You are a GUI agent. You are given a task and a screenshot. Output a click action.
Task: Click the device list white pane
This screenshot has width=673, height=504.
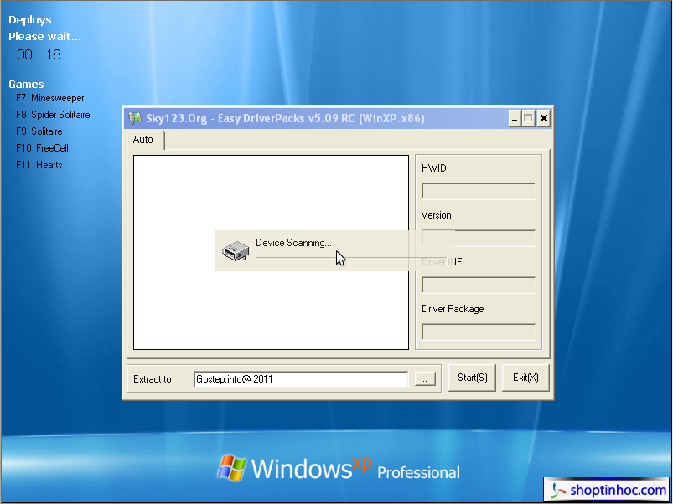[271, 253]
